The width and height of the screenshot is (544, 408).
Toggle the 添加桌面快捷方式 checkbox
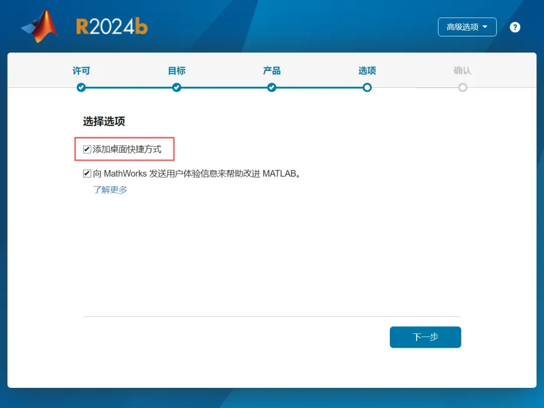point(87,150)
